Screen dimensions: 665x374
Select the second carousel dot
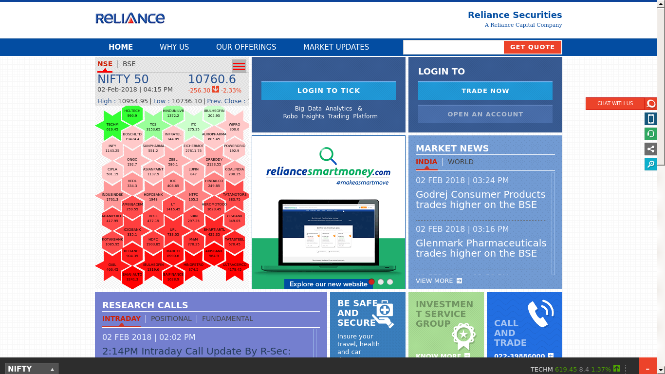pos(381,282)
